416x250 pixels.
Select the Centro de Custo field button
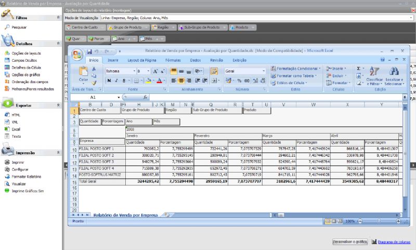coord(85,28)
